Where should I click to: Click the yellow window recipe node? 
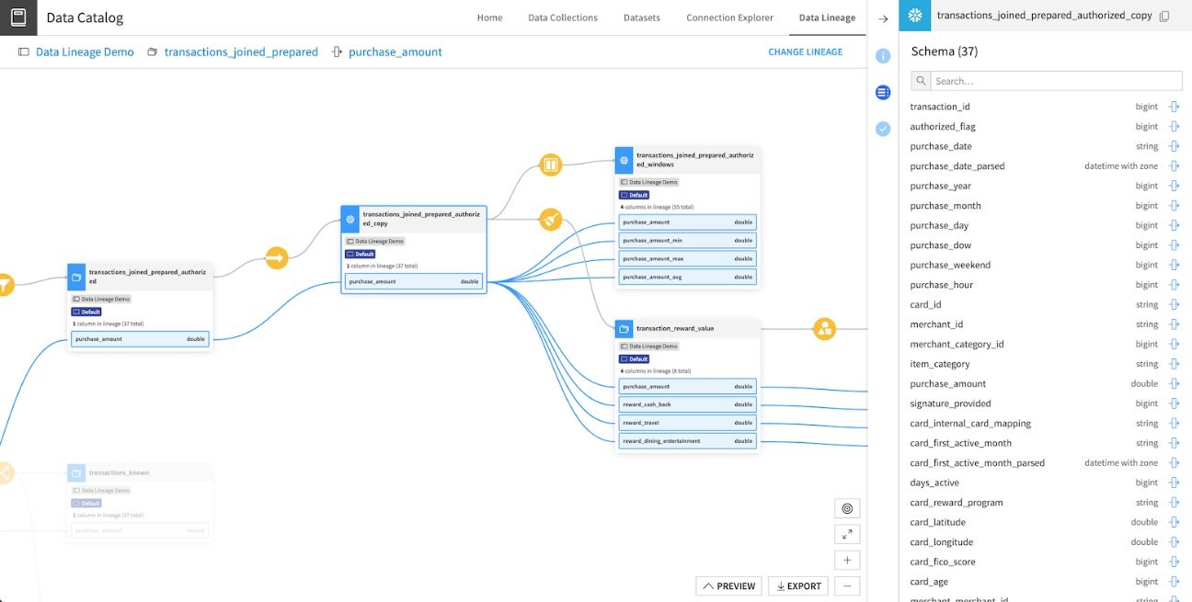click(x=550, y=165)
